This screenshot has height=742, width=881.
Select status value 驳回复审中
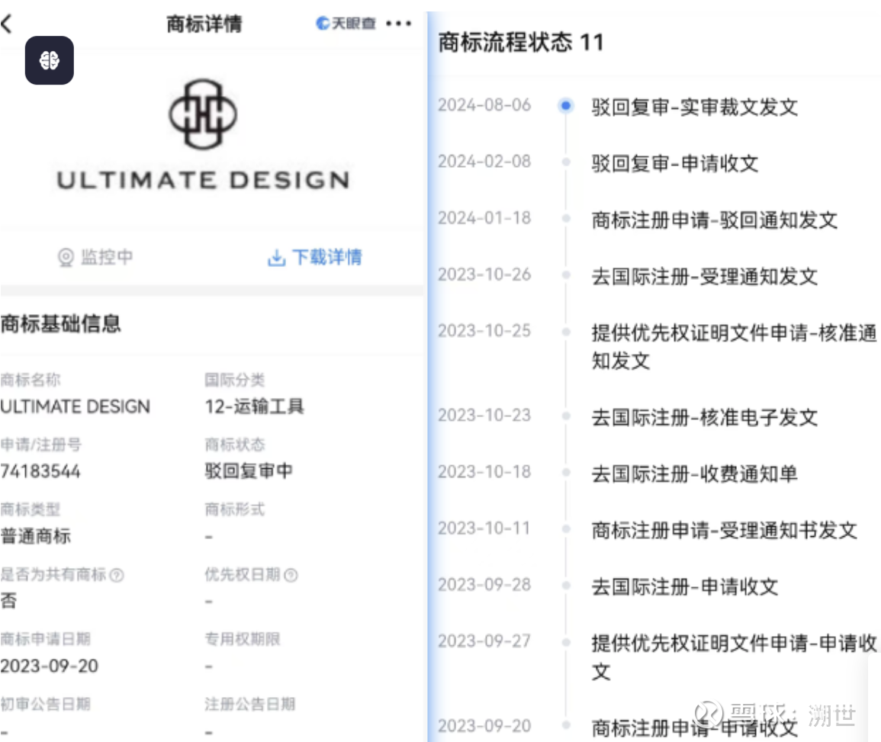pos(249,471)
